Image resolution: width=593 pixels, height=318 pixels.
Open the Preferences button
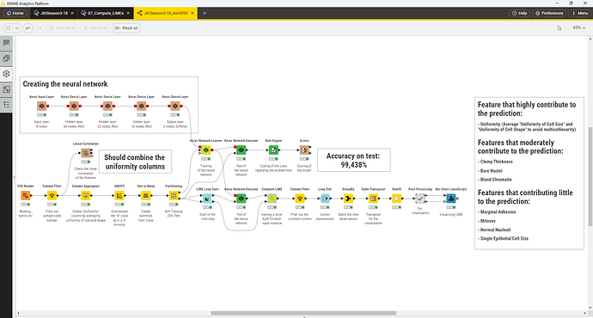[x=549, y=13]
